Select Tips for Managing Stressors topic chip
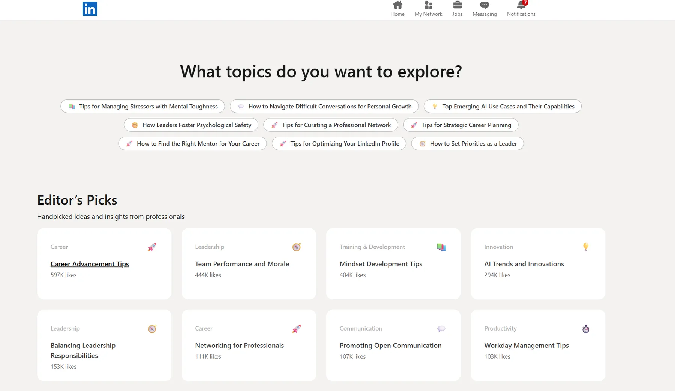675x391 pixels. coord(142,106)
